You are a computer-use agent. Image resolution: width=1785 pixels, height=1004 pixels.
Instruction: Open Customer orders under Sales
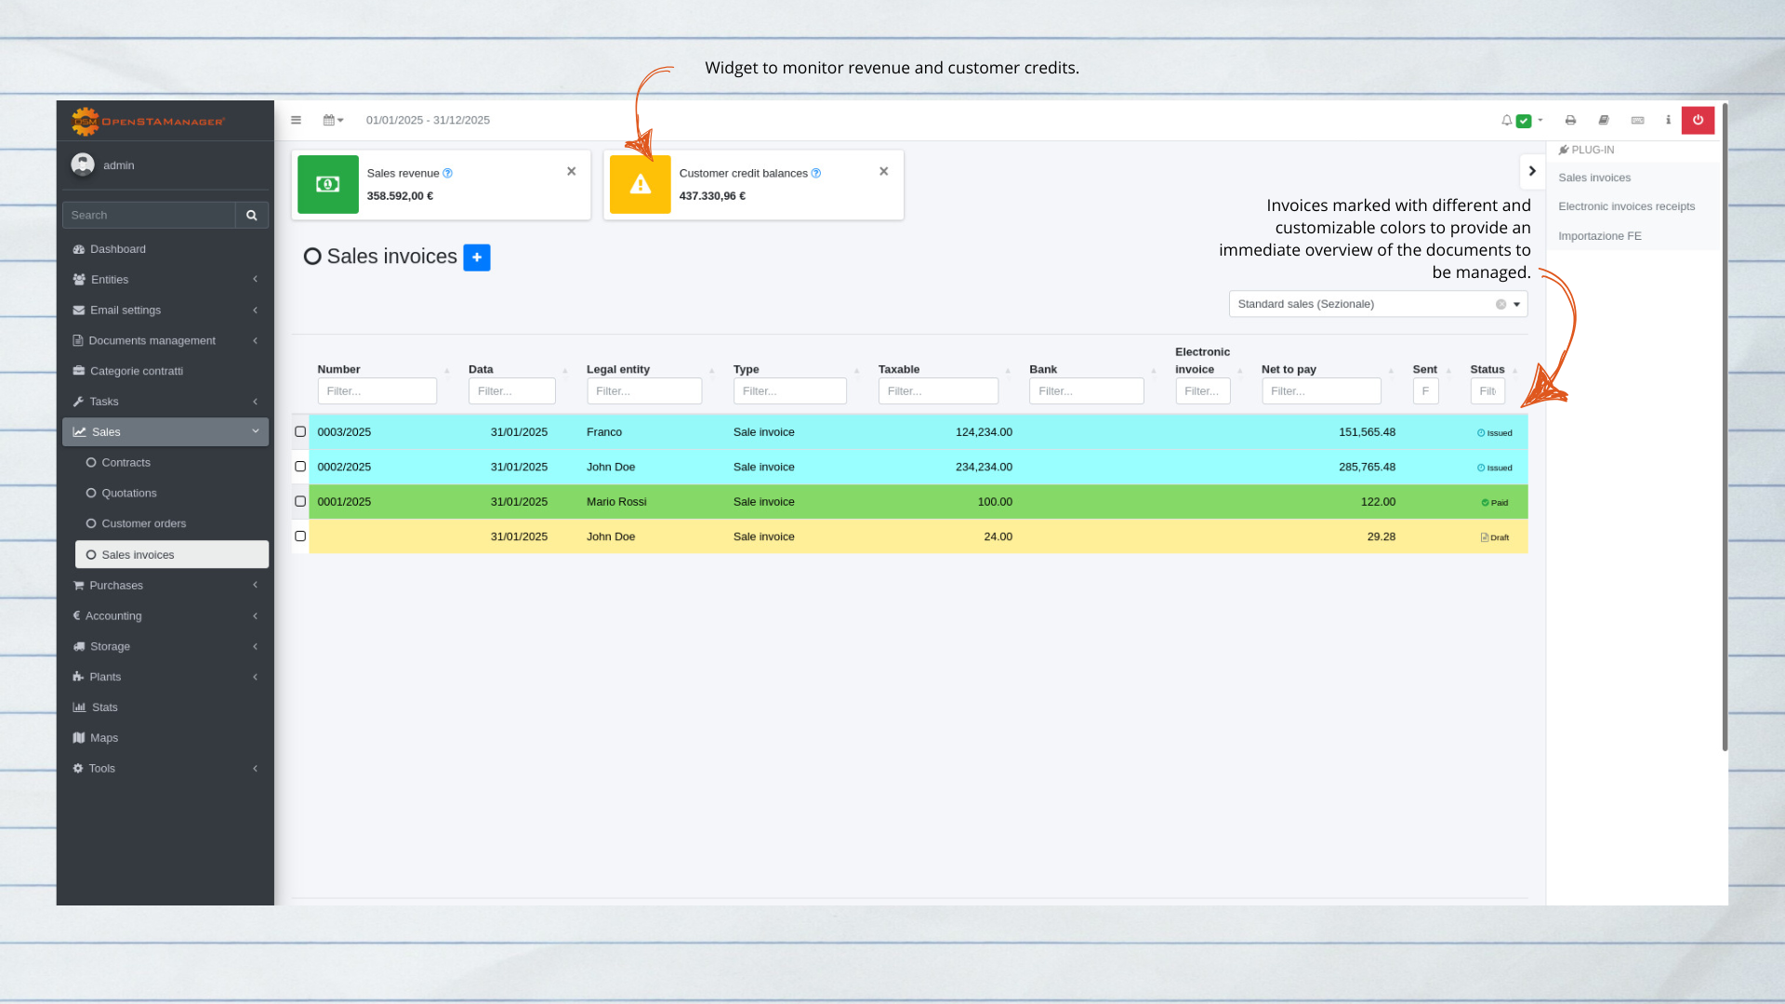(x=172, y=524)
